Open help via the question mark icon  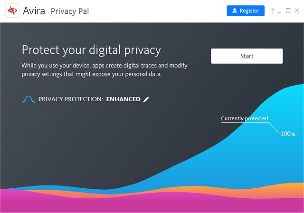coord(272,10)
